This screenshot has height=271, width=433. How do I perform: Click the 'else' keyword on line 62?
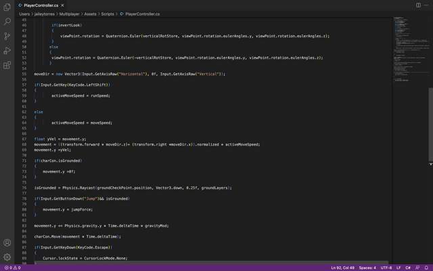39,112
